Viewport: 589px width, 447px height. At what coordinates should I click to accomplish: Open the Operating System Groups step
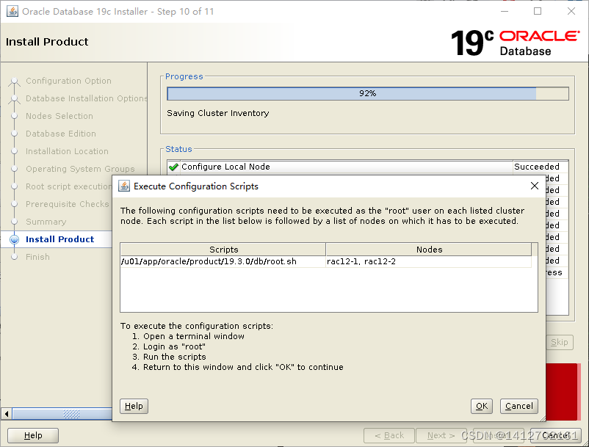coord(80,169)
